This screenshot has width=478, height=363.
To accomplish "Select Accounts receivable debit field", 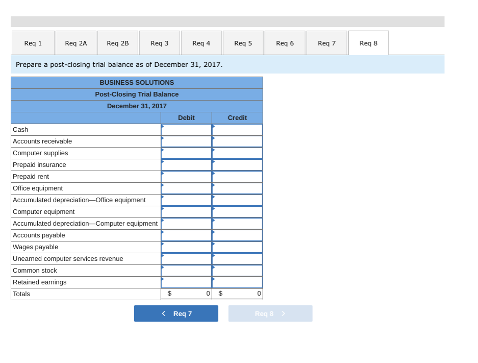I will [x=186, y=141].
